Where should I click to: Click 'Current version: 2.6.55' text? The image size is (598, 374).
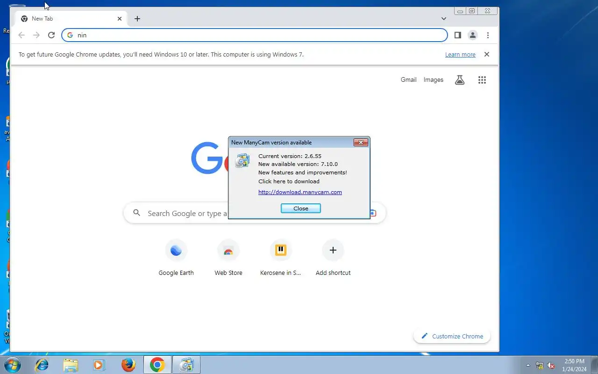(x=290, y=156)
